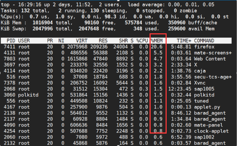Select the firefox command name
Screen dimensions: 237x146
point(204,47)
